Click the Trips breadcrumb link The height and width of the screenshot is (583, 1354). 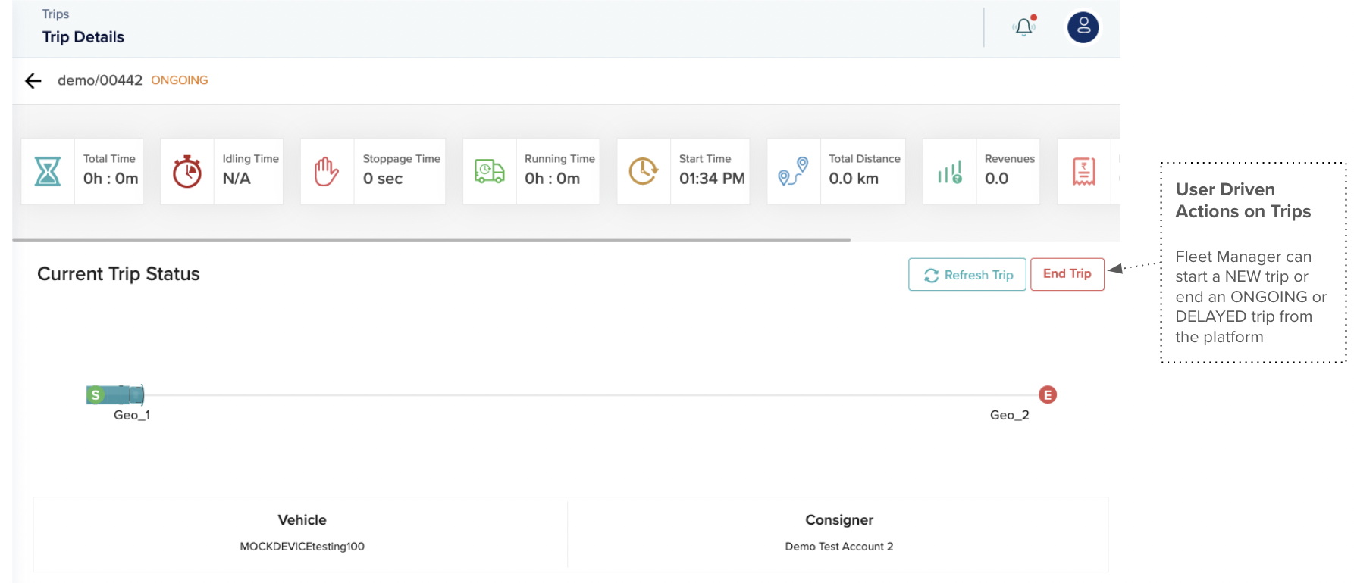coord(55,14)
